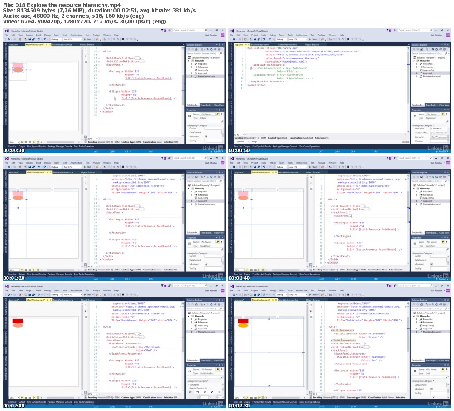Click the Name field in 00:02:30 Properties panel

(432, 370)
